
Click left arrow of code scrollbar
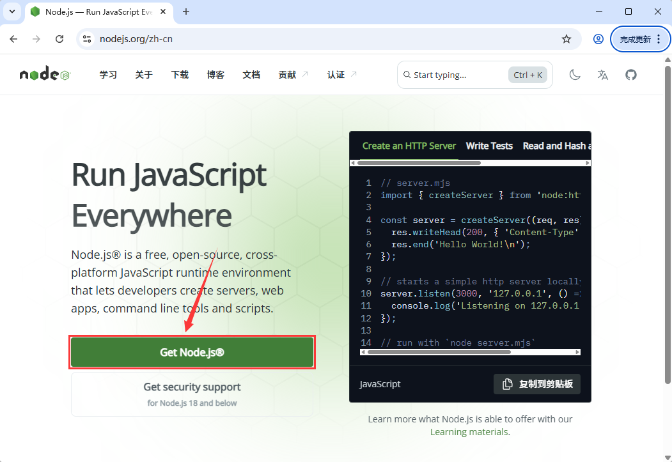[363, 352]
